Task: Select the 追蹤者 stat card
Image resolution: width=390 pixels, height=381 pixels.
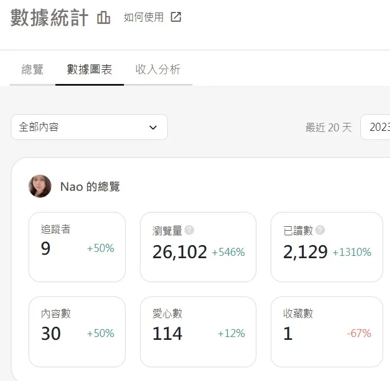Action: (x=77, y=247)
